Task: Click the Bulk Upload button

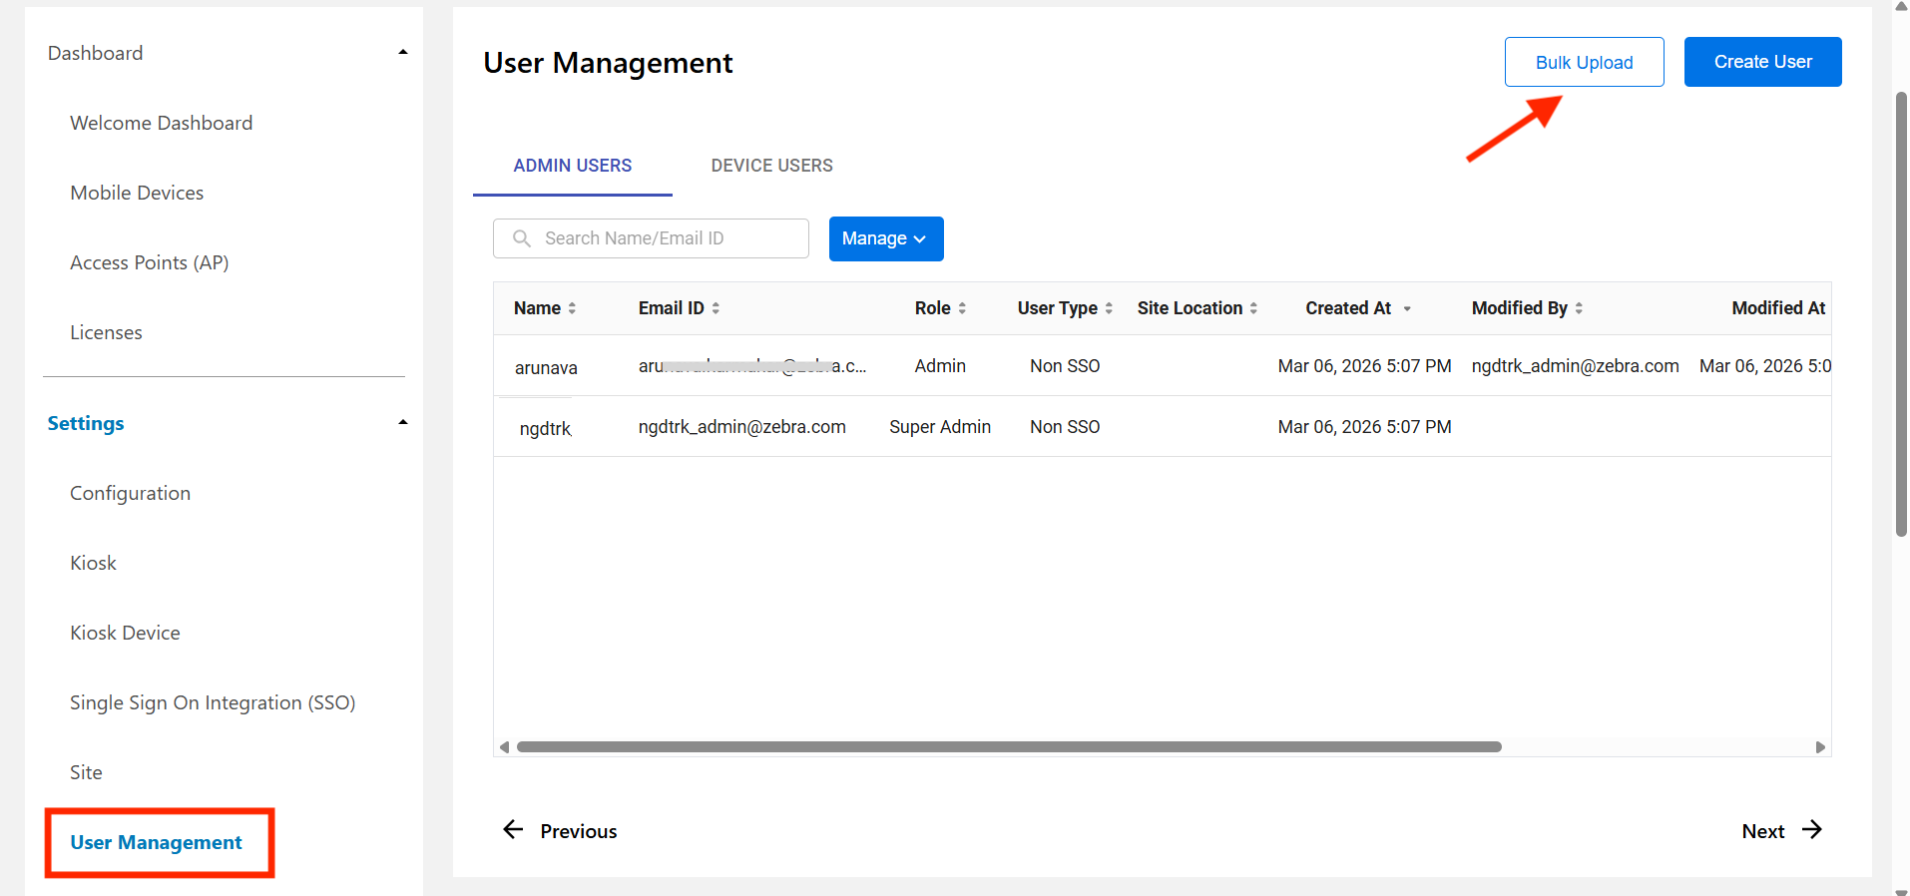Action: pyautogui.click(x=1584, y=62)
